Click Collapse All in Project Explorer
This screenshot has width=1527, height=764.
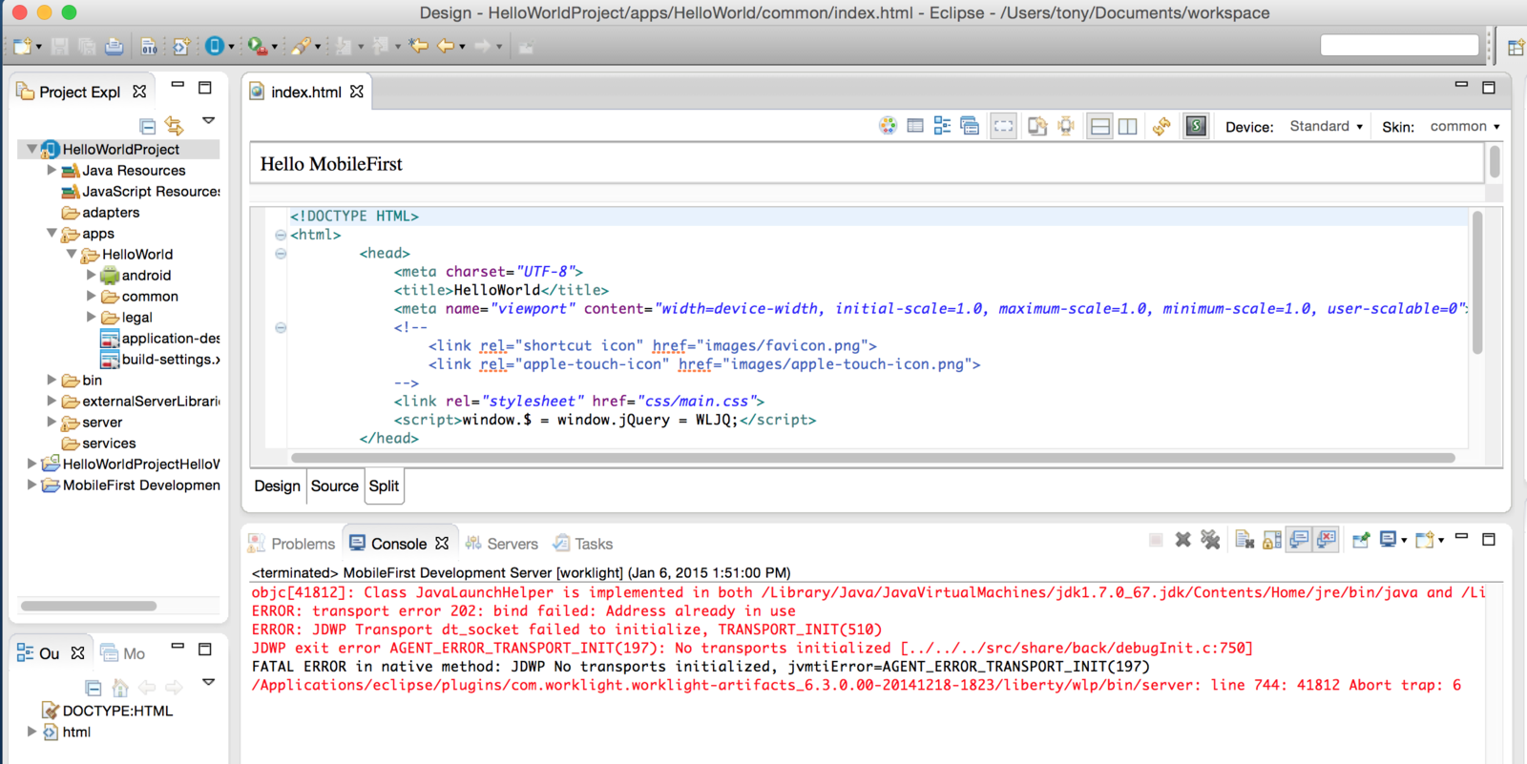147,126
